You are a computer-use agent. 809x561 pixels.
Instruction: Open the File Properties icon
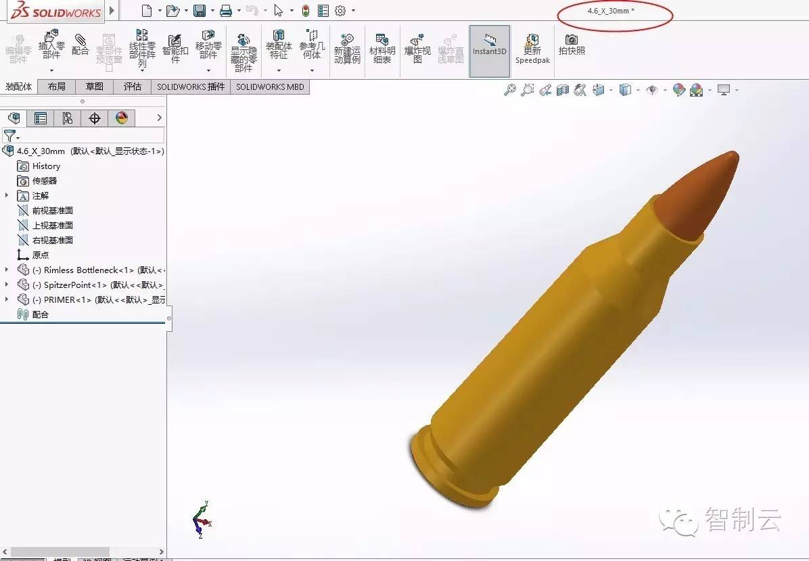[323, 10]
